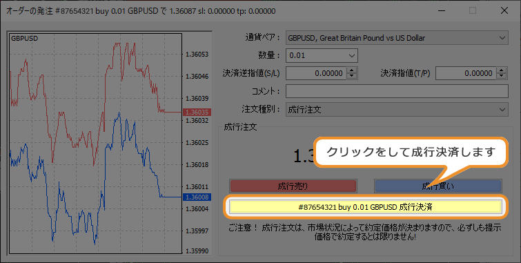Screen dimensions: 521x263
Task: Click the GBPUSD chart title label
Action: [x=25, y=38]
